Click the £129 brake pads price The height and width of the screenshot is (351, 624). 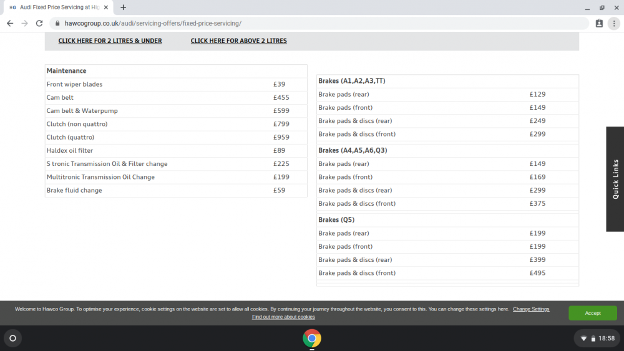[538, 94]
